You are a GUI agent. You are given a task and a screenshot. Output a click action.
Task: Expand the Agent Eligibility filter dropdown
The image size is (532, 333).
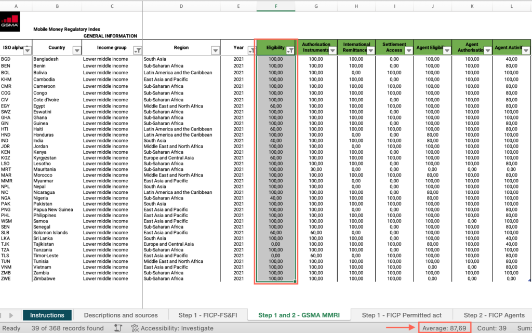pyautogui.click(x=447, y=50)
